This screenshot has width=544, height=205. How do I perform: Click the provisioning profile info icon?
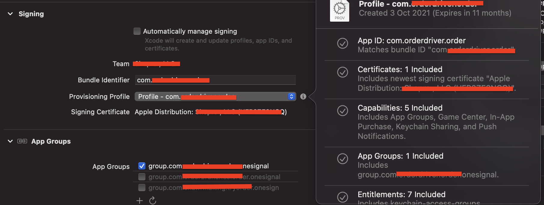(x=303, y=96)
